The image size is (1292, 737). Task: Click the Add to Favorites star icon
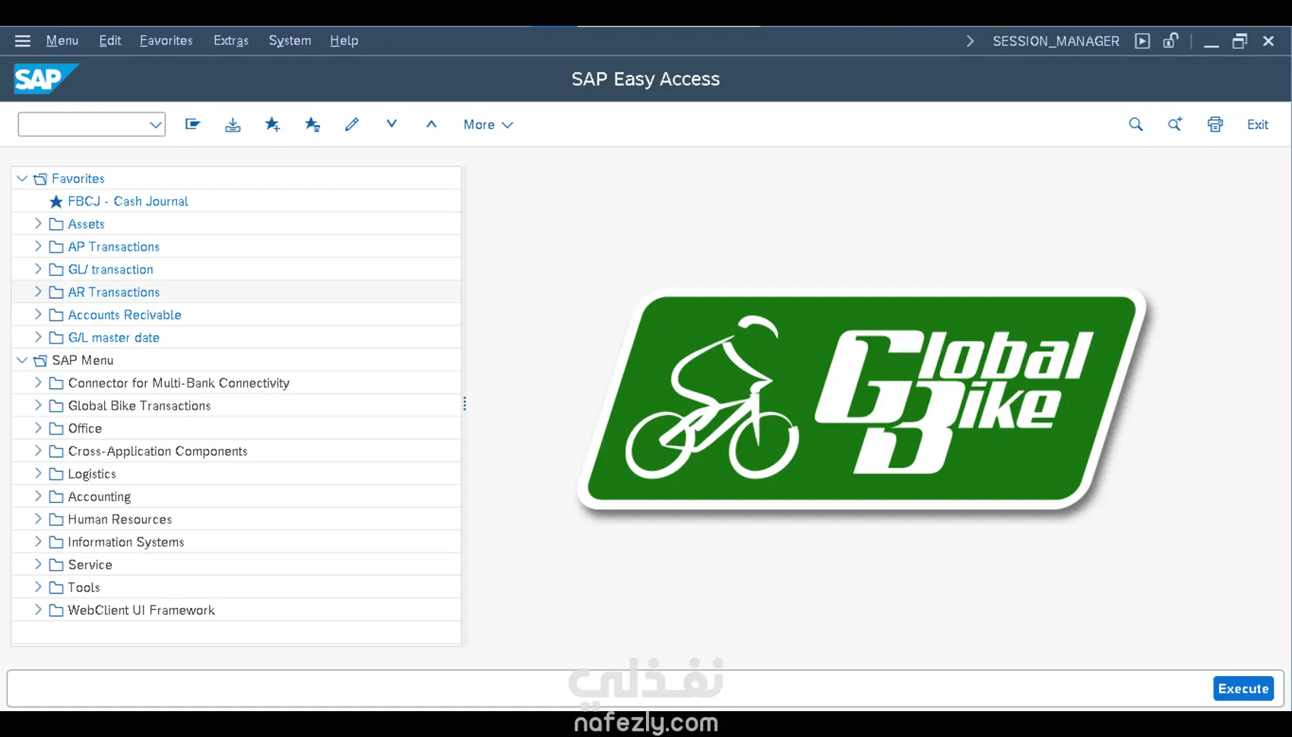[272, 124]
